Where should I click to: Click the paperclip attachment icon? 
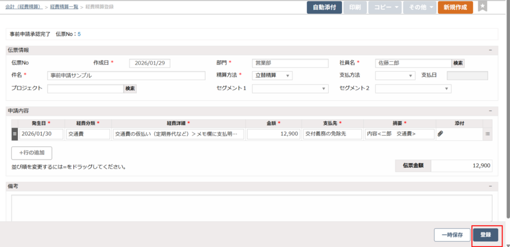coord(440,134)
